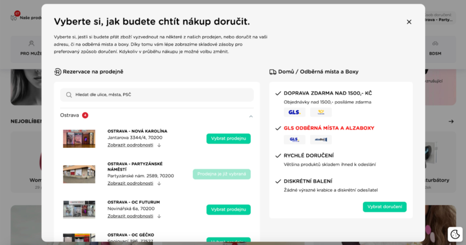The image size is (466, 245).
Task: Click checkmark beside 'Diskrétní balení'
Action: tap(278, 182)
